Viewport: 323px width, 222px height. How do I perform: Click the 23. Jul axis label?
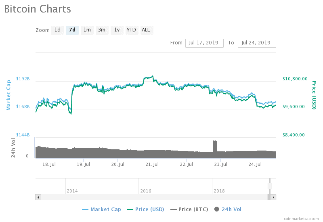coord(220,164)
